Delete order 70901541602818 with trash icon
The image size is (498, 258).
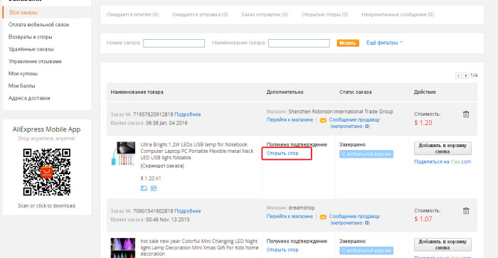coord(465,210)
